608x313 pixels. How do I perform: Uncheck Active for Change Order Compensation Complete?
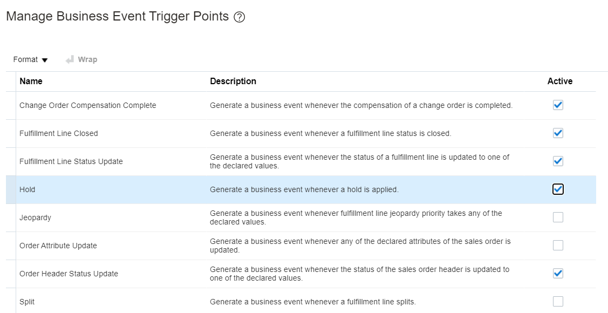(558, 105)
